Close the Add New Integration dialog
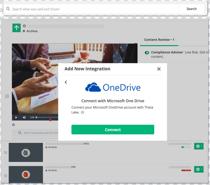Image resolution: width=210 pixels, height=185 pixels. click(x=159, y=69)
